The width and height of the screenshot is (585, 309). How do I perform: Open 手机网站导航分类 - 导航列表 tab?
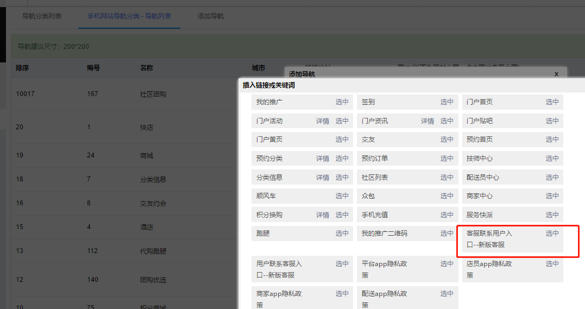(x=129, y=16)
